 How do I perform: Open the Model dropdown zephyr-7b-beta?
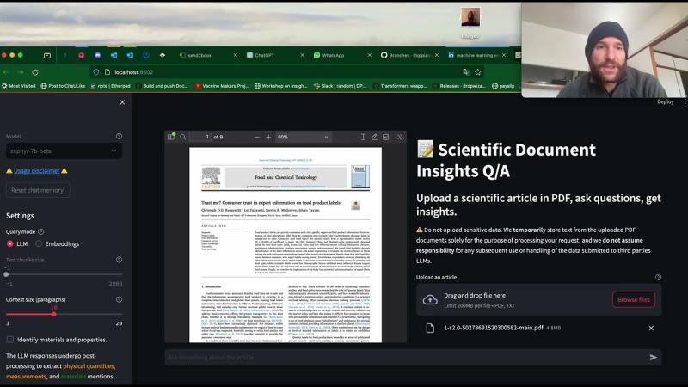(x=64, y=151)
